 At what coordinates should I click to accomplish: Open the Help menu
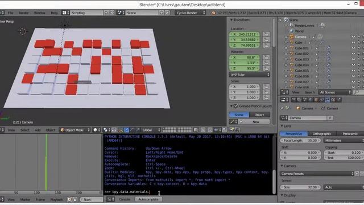point(54,13)
